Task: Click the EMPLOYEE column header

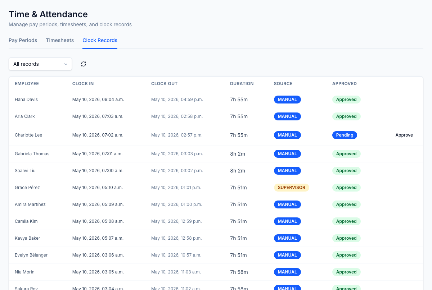Action: pyautogui.click(x=27, y=84)
